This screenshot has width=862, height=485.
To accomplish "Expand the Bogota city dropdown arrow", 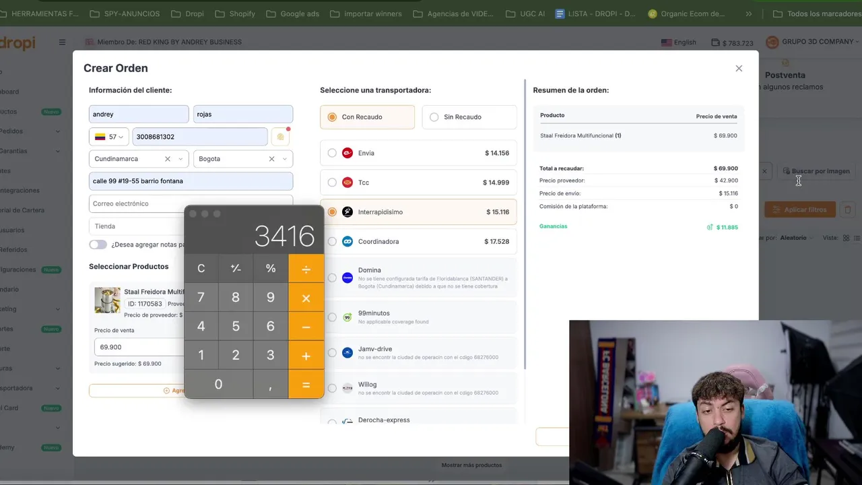I will pos(284,159).
